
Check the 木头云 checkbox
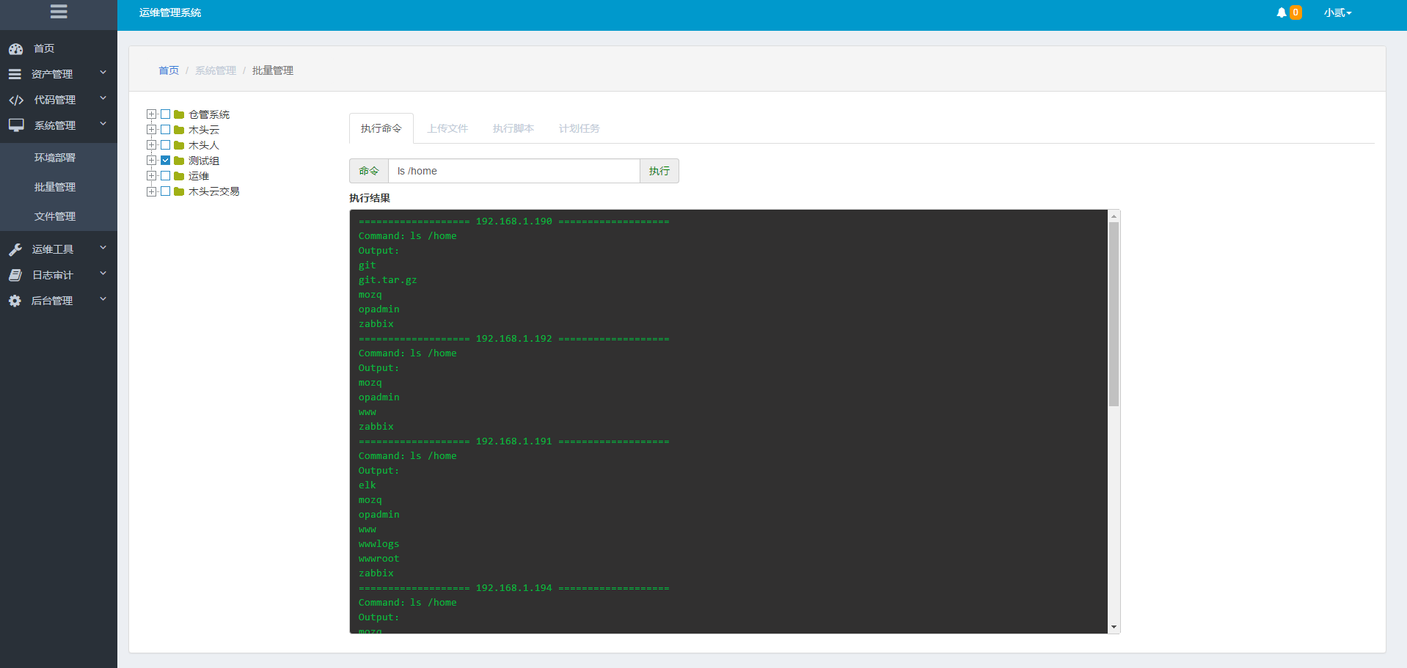pos(166,130)
